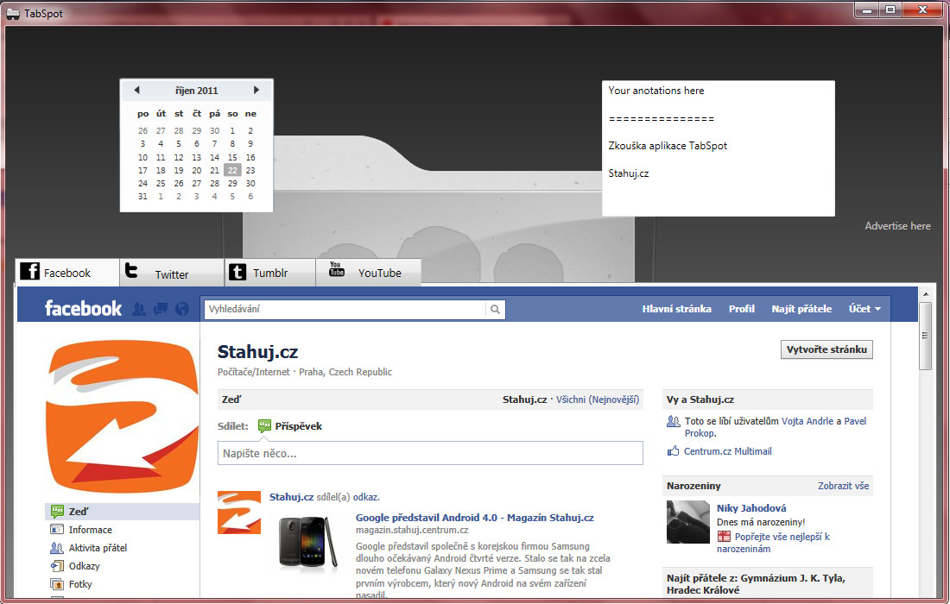Click Stahuj.cz avatar beside shared post

pos(238,513)
